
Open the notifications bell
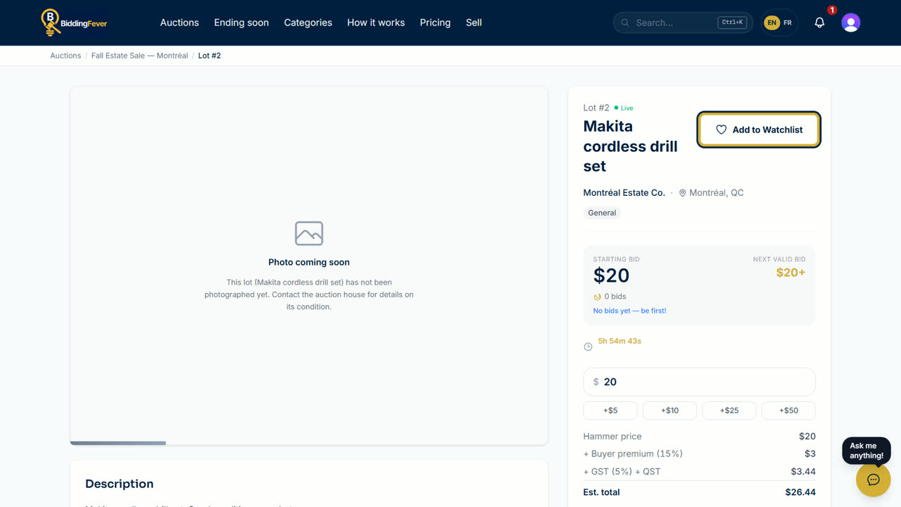click(x=819, y=23)
